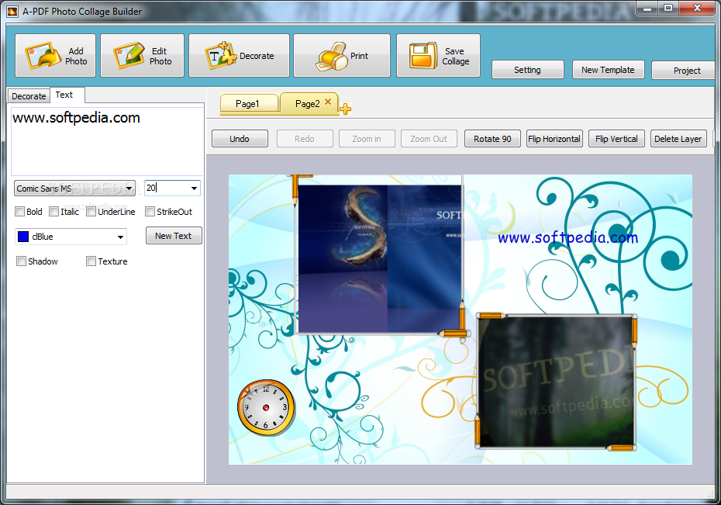
Task: Select the clock decoration on canvas
Action: click(266, 407)
